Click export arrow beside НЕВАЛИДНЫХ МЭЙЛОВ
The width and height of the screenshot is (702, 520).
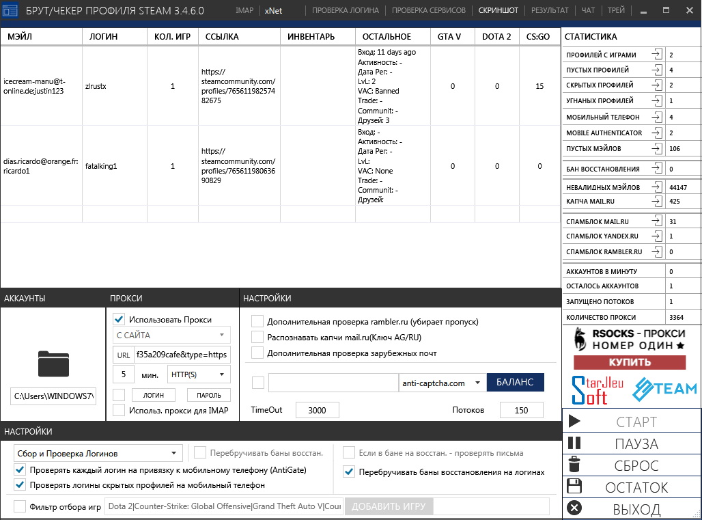(656, 187)
